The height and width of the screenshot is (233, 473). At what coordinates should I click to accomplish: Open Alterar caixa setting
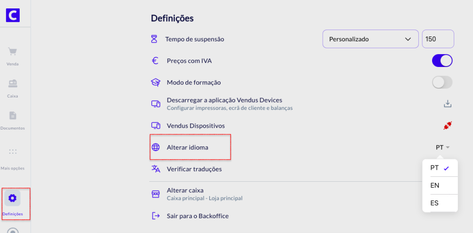coord(185,190)
